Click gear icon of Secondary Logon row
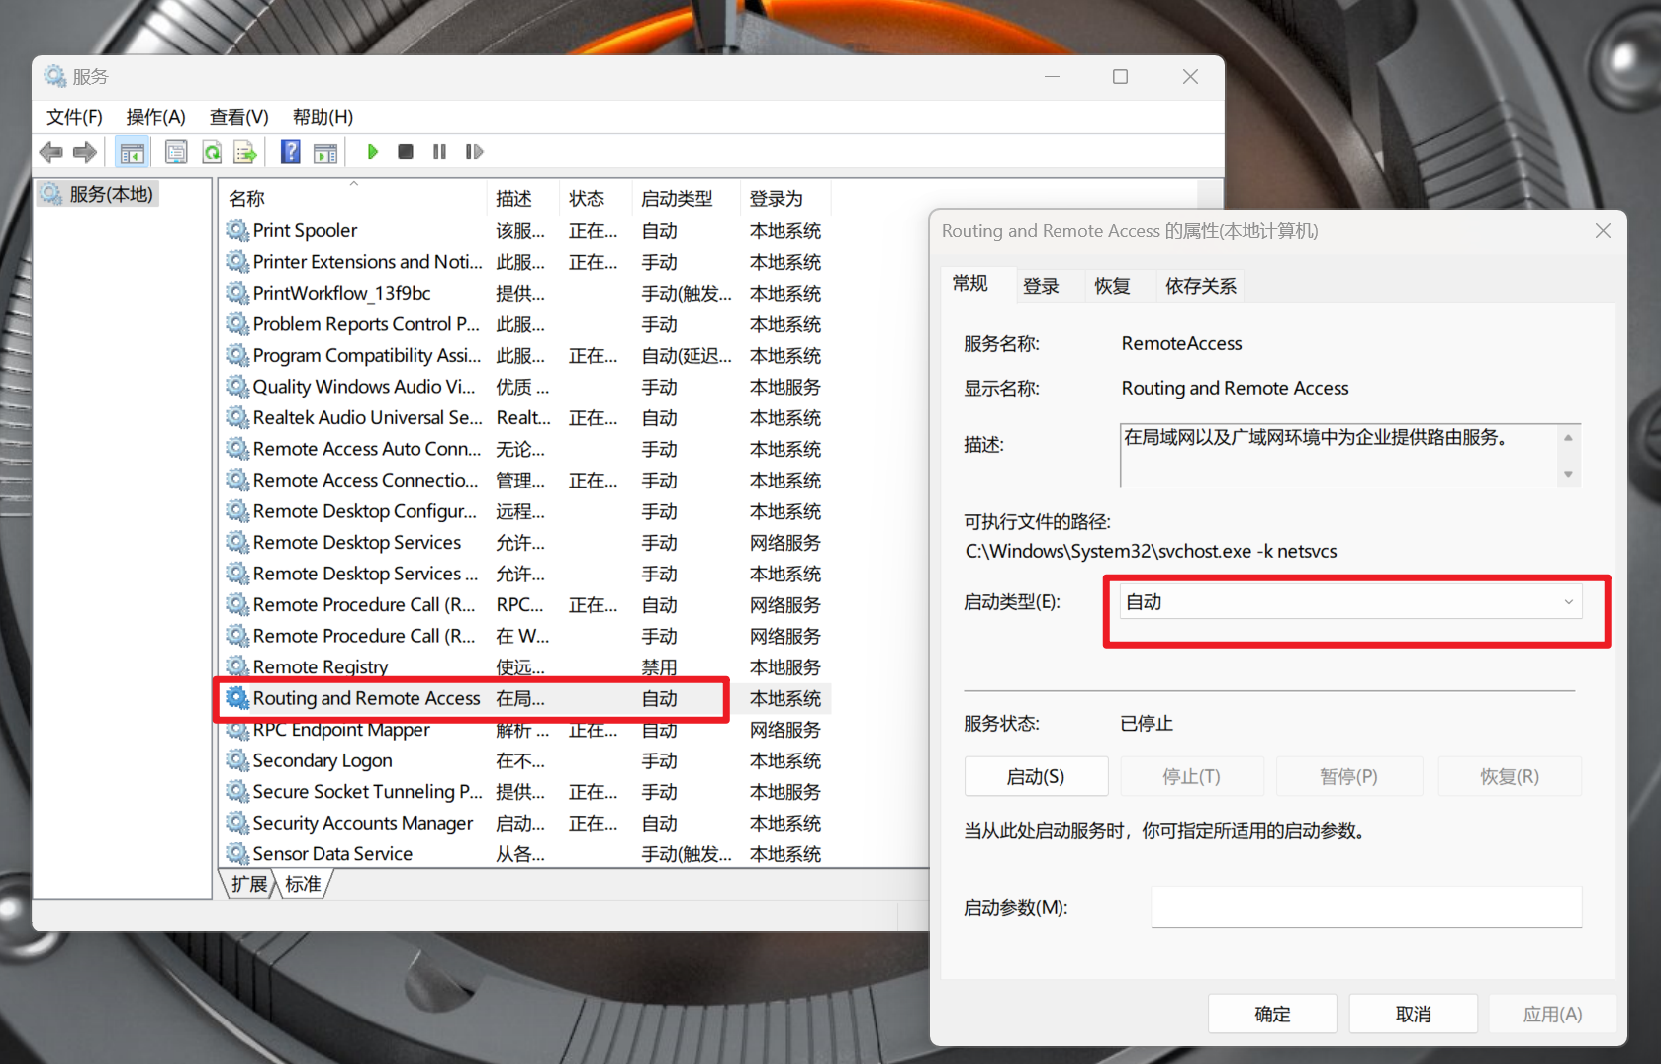1661x1064 pixels. [237, 760]
